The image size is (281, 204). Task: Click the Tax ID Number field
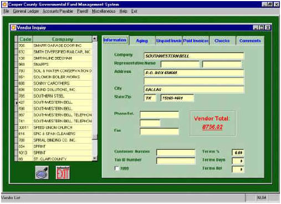click(x=176, y=161)
